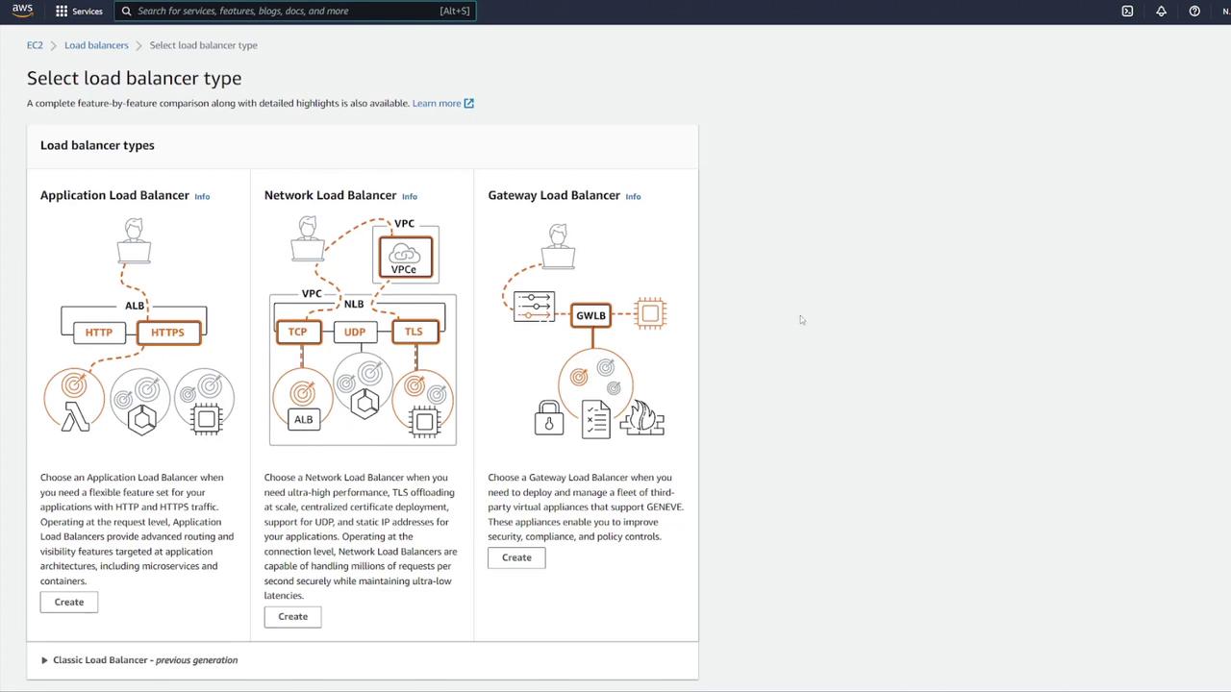The width and height of the screenshot is (1231, 692).
Task: Select the TCP box in NLB diagram
Action: [298, 332]
